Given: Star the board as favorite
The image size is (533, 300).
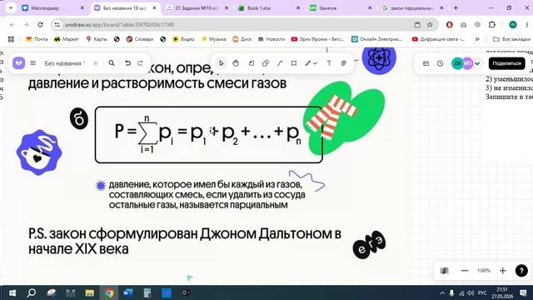Looking at the screenshot, I should [x=96, y=63].
